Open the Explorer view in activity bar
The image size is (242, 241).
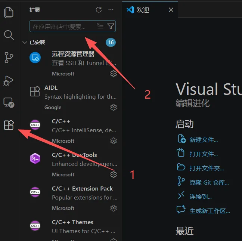(x=9, y=12)
